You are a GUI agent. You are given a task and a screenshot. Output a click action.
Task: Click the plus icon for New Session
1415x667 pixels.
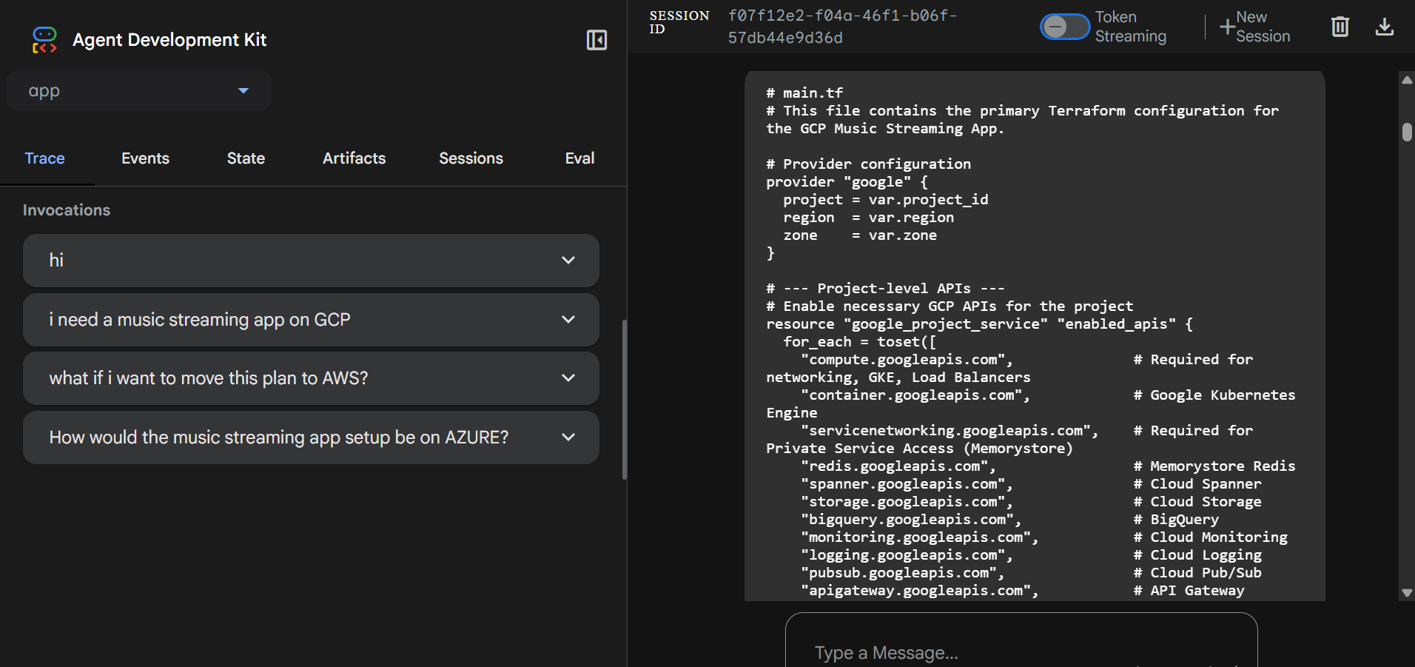click(x=1227, y=27)
